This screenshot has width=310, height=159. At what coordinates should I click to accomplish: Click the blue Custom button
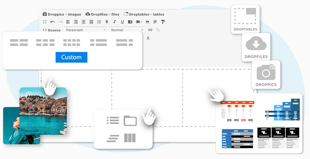(x=72, y=57)
